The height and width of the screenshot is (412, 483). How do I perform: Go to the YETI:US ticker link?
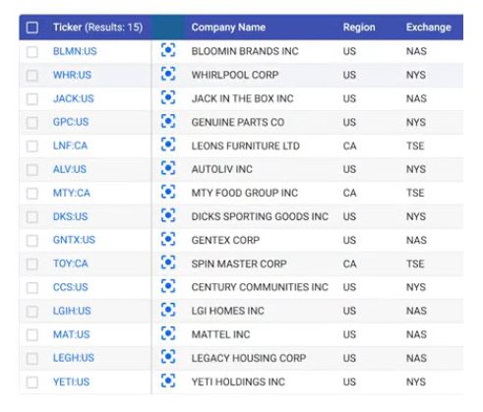coord(71,382)
